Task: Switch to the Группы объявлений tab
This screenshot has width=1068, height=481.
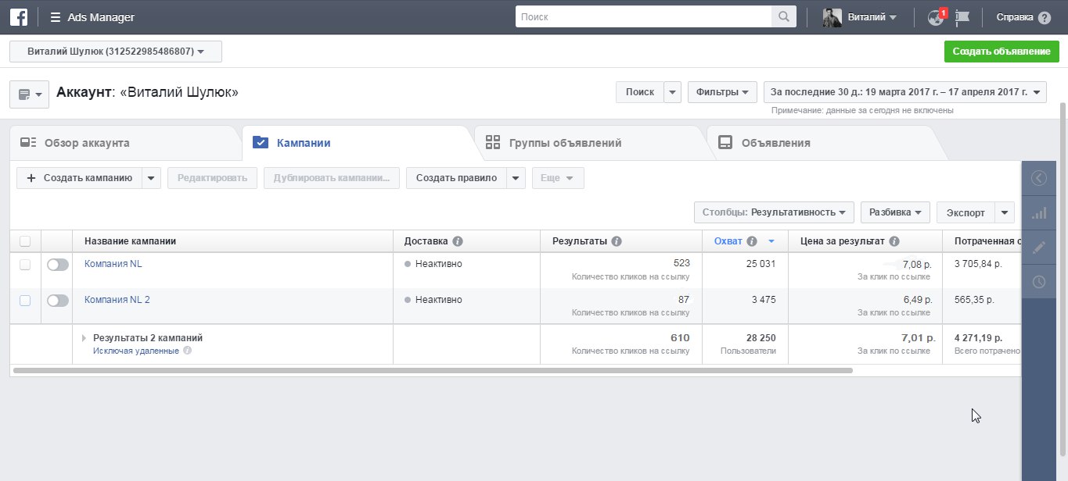Action: coord(591,143)
